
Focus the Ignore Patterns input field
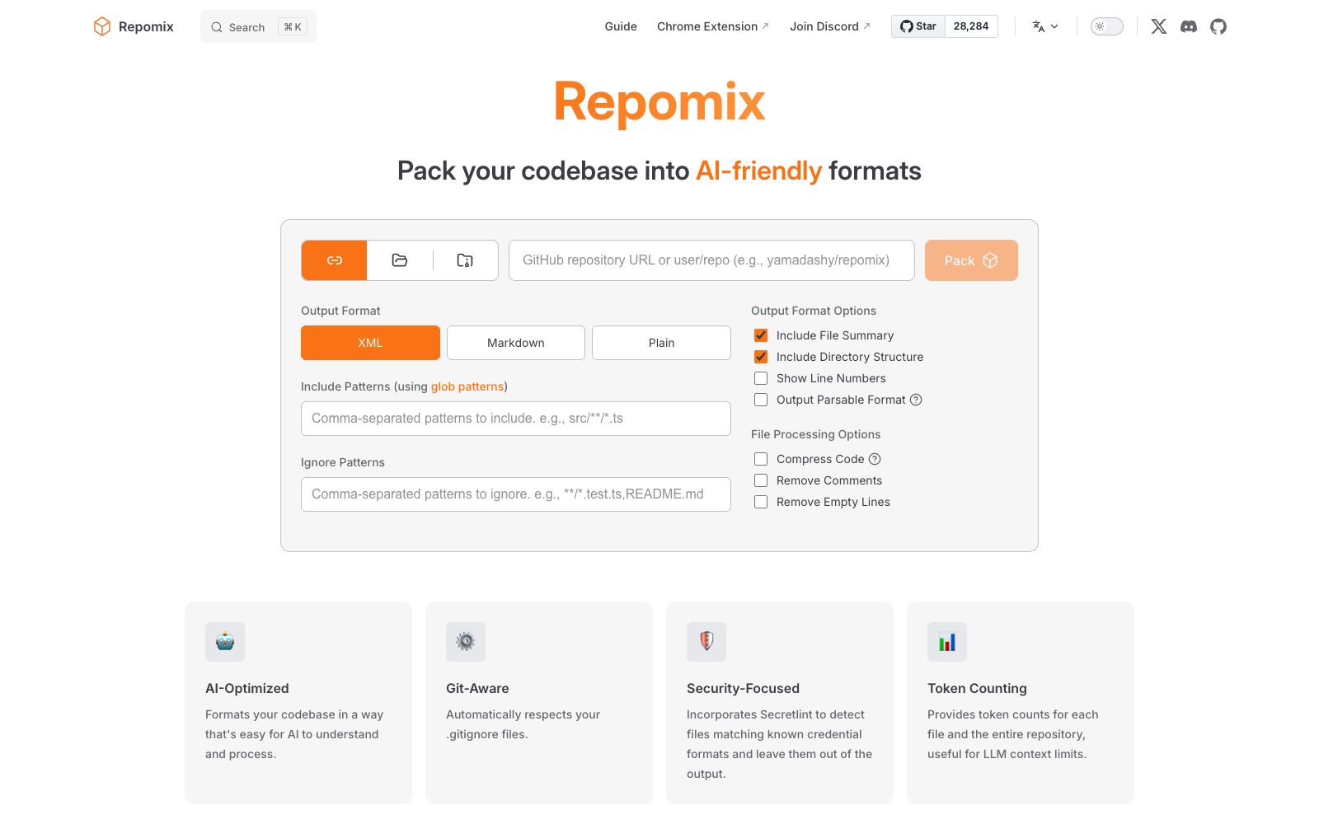coord(516,494)
